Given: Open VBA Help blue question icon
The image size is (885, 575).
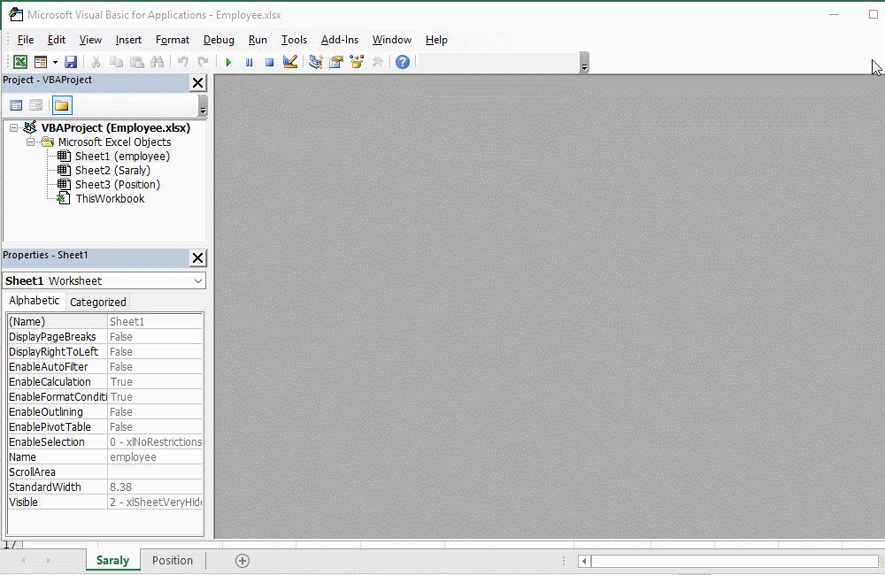Looking at the screenshot, I should 403,62.
